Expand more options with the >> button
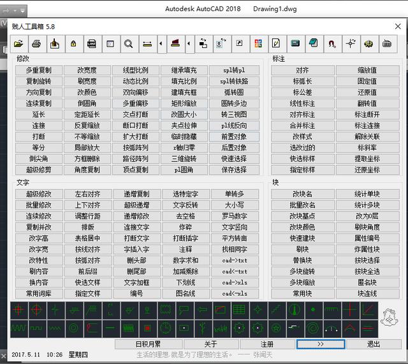Image resolution: width=408 pixels, height=364 pixels. (x=321, y=344)
